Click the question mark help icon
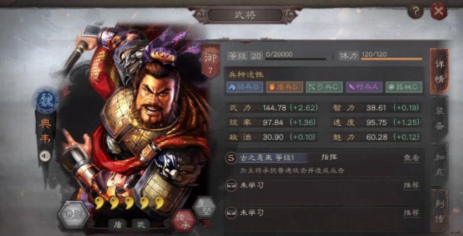Viewport: 463px width, 236px height. (415, 11)
